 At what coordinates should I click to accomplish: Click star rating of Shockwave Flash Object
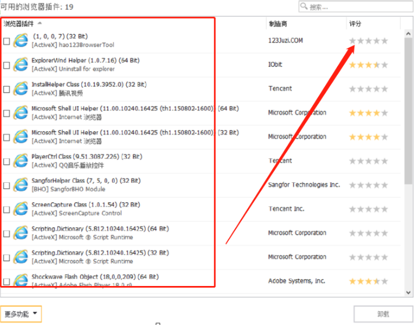pos(368,281)
